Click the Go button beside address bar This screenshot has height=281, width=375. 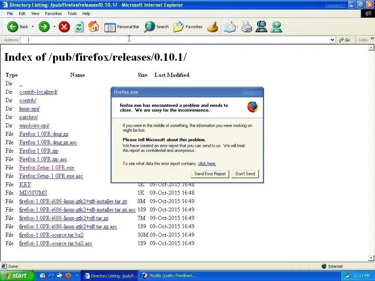[345, 40]
